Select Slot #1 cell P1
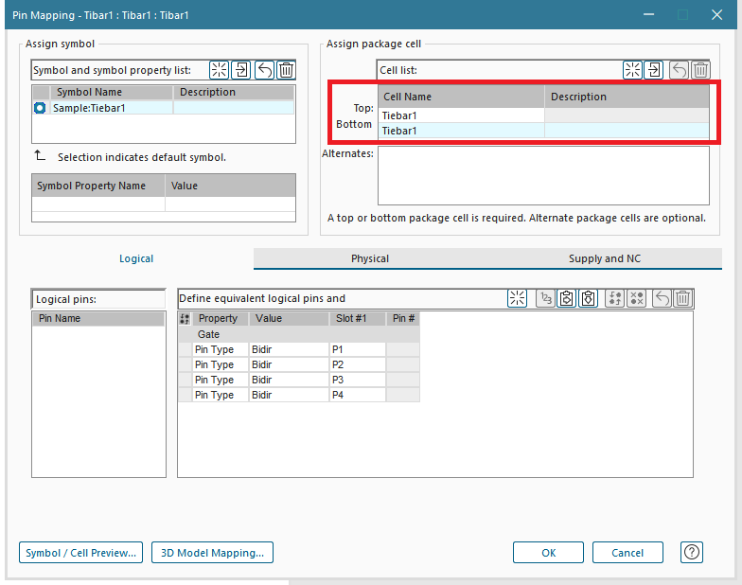The image size is (742, 585). [358, 349]
